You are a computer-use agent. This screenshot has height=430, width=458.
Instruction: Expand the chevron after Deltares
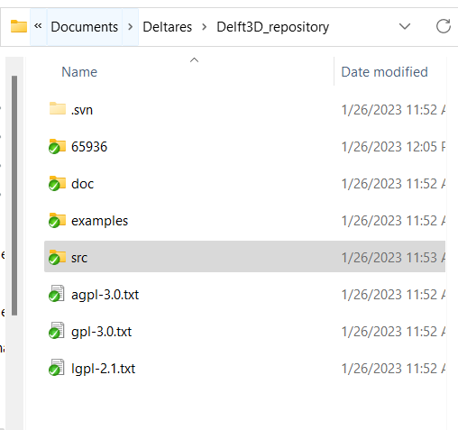[205, 27]
